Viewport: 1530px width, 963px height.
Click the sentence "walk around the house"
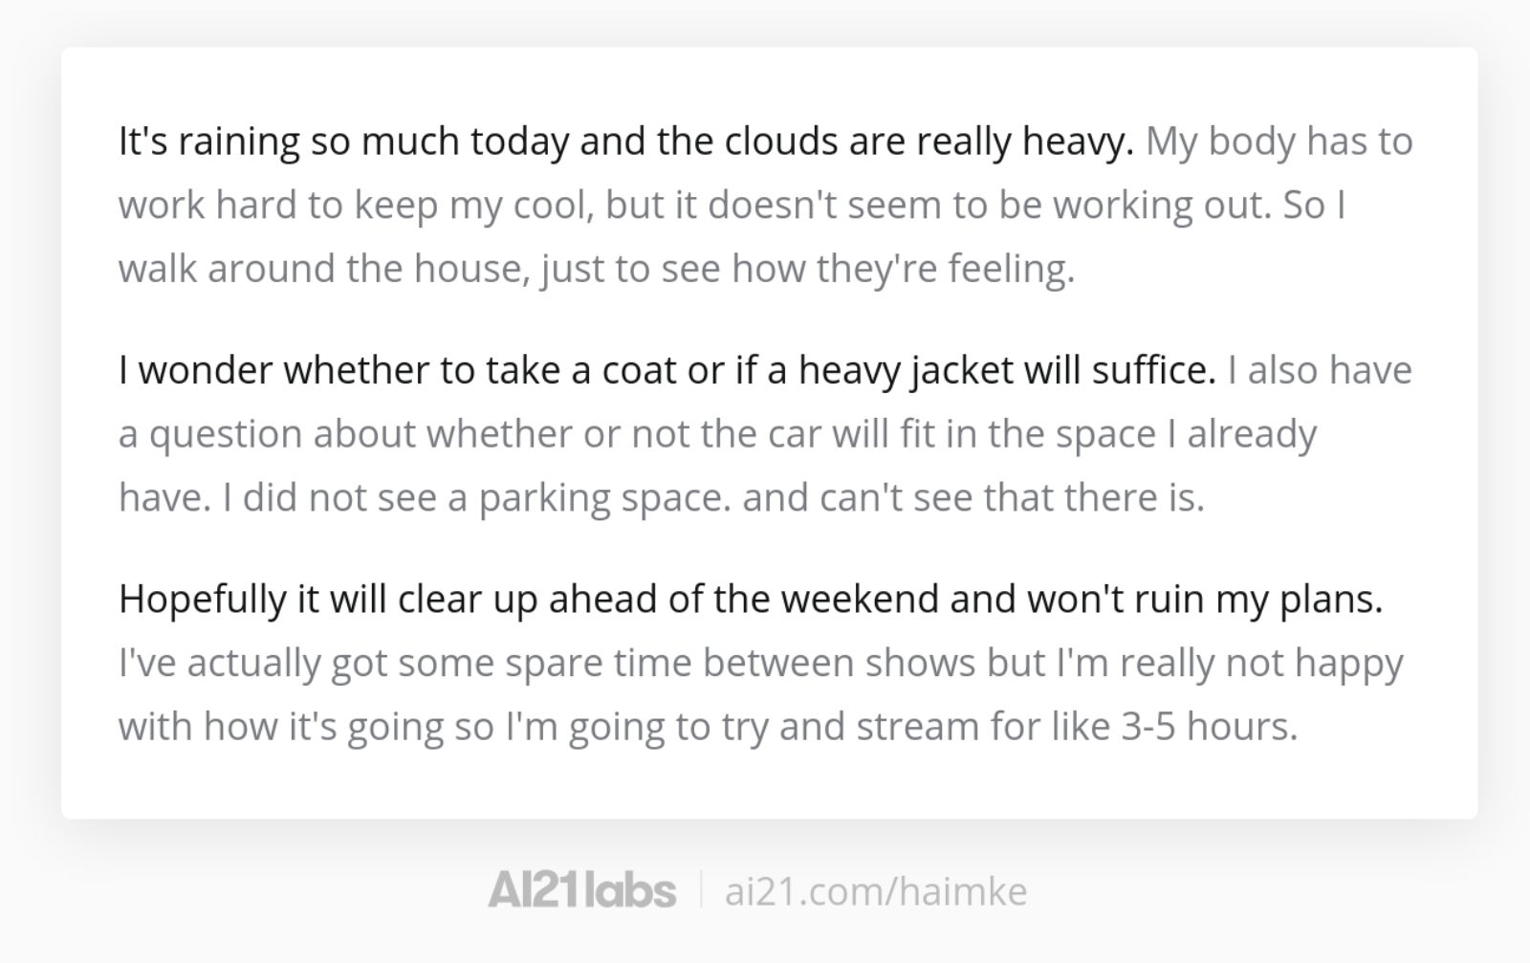click(597, 269)
